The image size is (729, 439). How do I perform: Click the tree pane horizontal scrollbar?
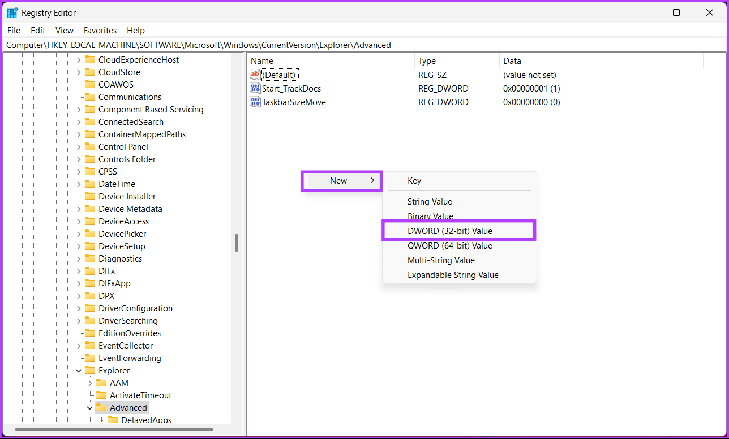point(114,429)
